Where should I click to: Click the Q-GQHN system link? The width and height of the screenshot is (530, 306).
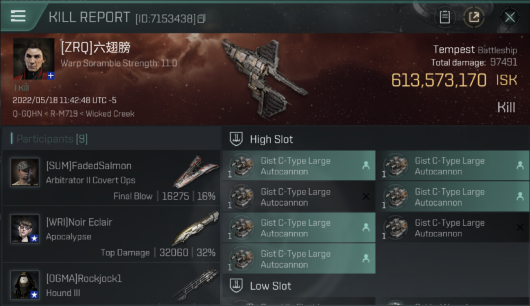(x=27, y=114)
